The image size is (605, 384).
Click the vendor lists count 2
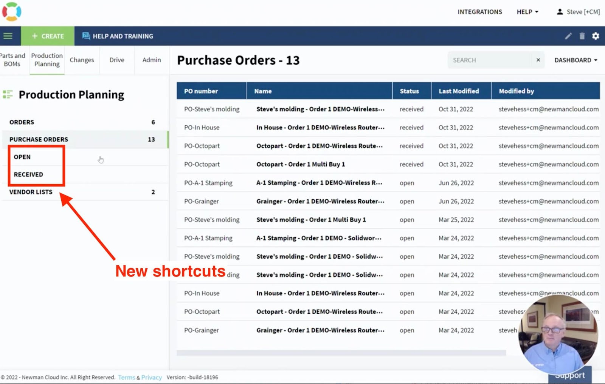(153, 192)
